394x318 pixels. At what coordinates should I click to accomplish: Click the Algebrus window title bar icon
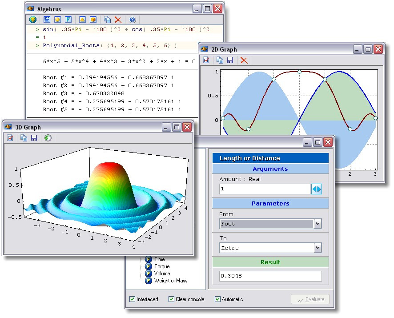(30, 9)
